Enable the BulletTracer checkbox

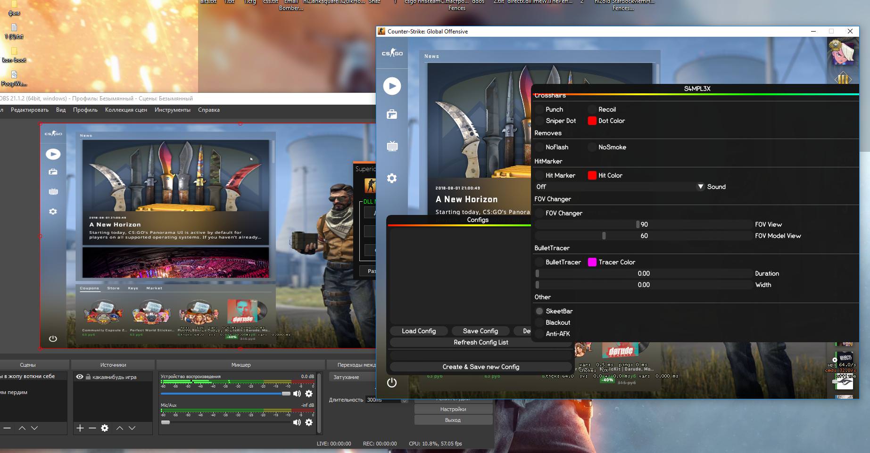(539, 262)
